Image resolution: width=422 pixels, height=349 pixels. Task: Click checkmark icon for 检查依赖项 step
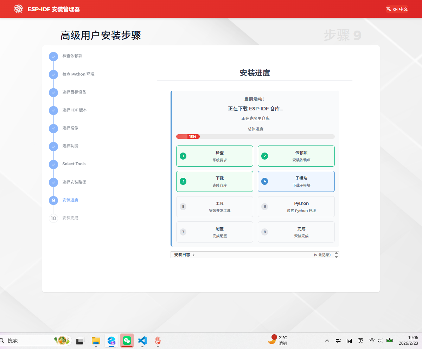pos(53,56)
